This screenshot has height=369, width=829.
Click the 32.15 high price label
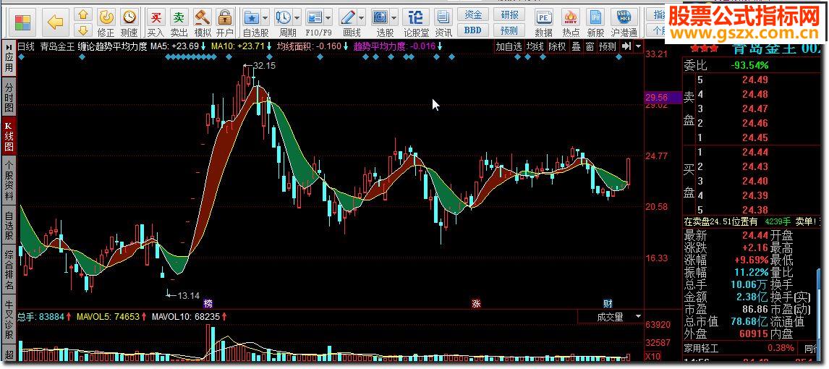coord(264,66)
